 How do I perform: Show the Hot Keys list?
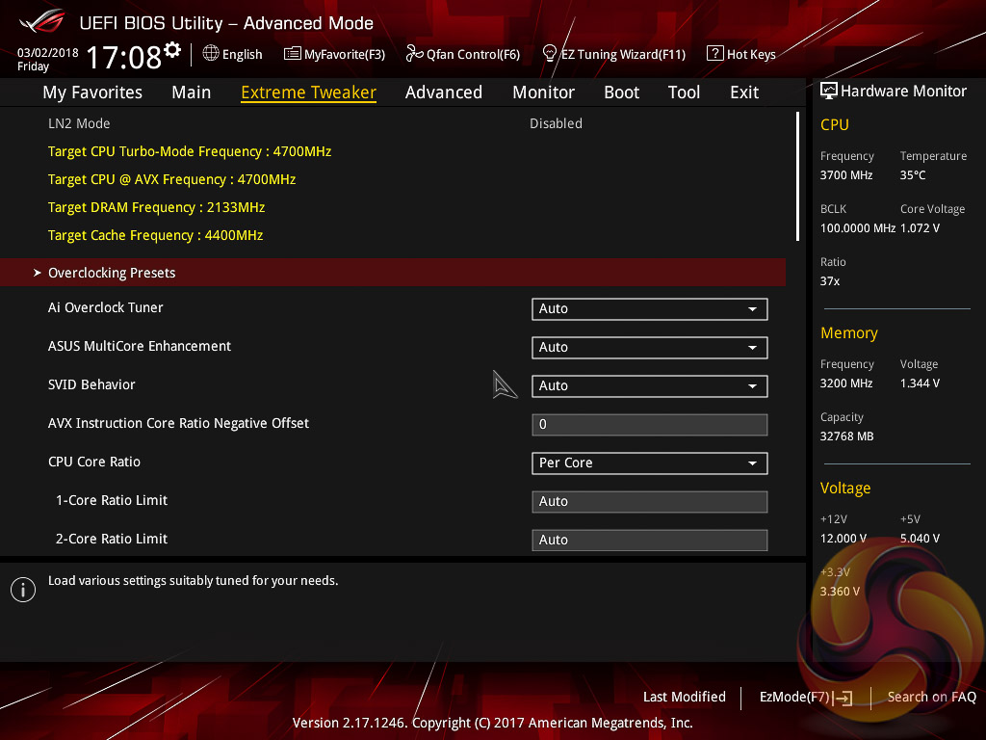(x=741, y=54)
